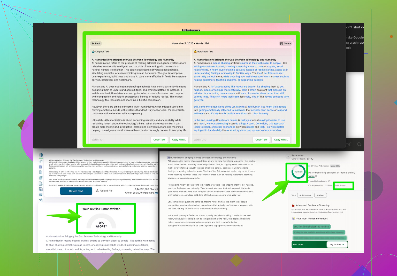Click the human score donut chart
Screen dimensions: 397x276
[x=298, y=172]
